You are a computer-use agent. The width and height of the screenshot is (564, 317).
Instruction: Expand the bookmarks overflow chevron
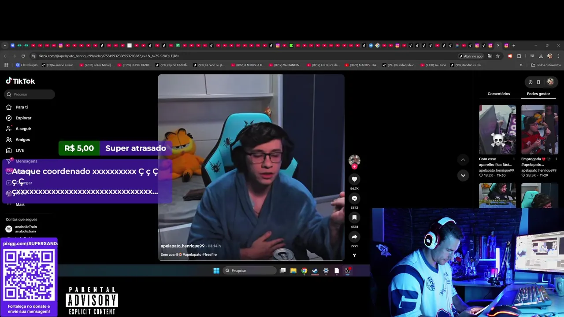pyautogui.click(x=521, y=65)
